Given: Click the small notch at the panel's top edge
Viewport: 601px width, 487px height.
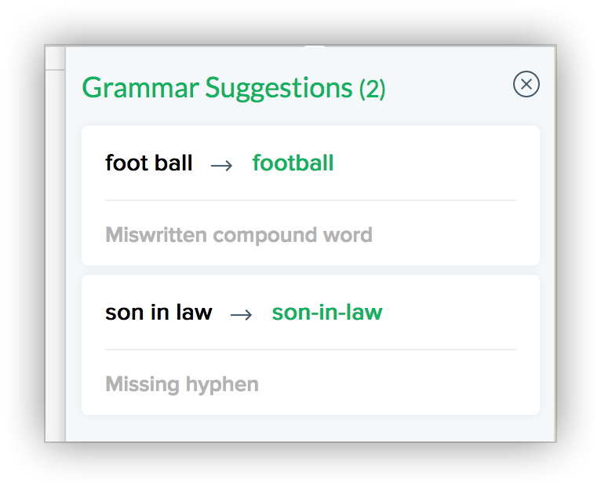Looking at the screenshot, I should coord(314,49).
